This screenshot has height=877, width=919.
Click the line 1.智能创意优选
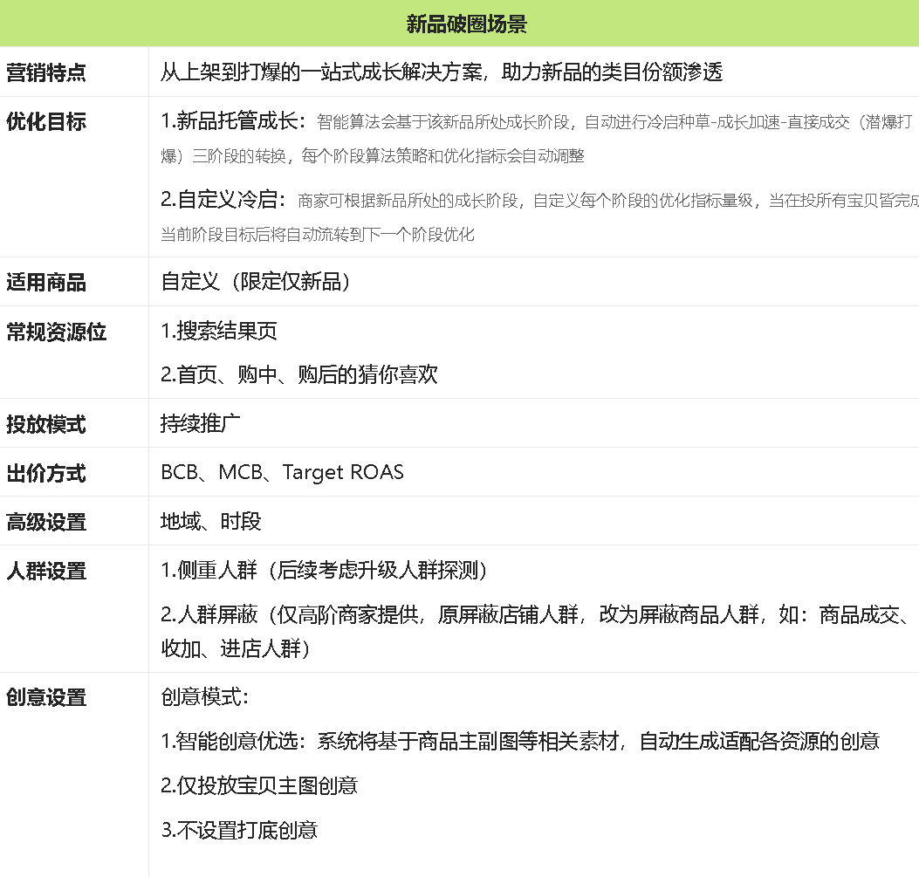(x=520, y=742)
